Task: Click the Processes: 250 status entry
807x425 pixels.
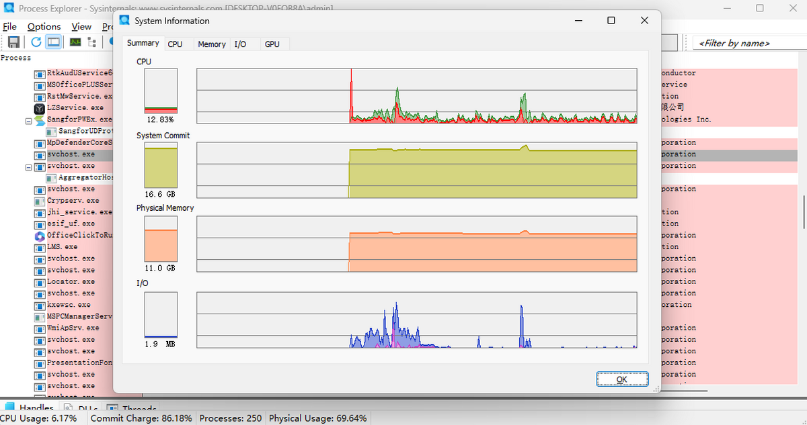Action: 231,418
